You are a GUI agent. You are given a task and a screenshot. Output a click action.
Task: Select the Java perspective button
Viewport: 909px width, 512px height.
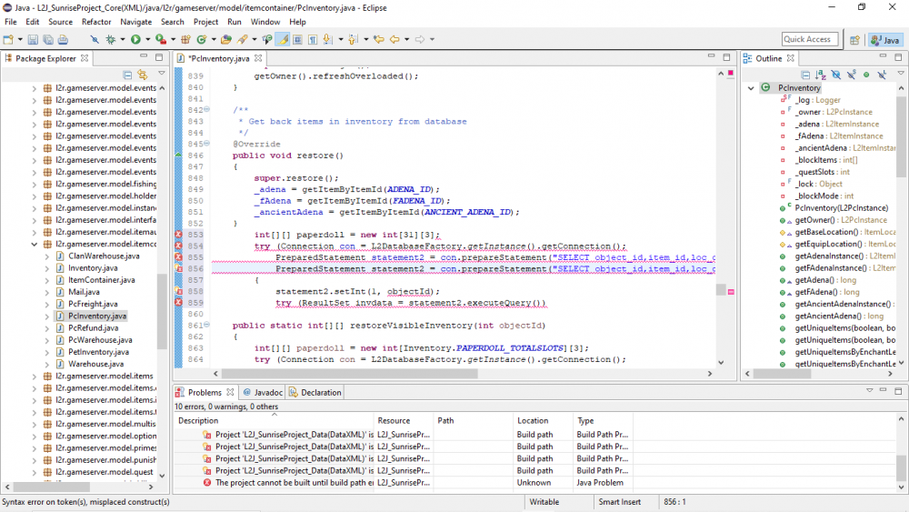tap(885, 40)
